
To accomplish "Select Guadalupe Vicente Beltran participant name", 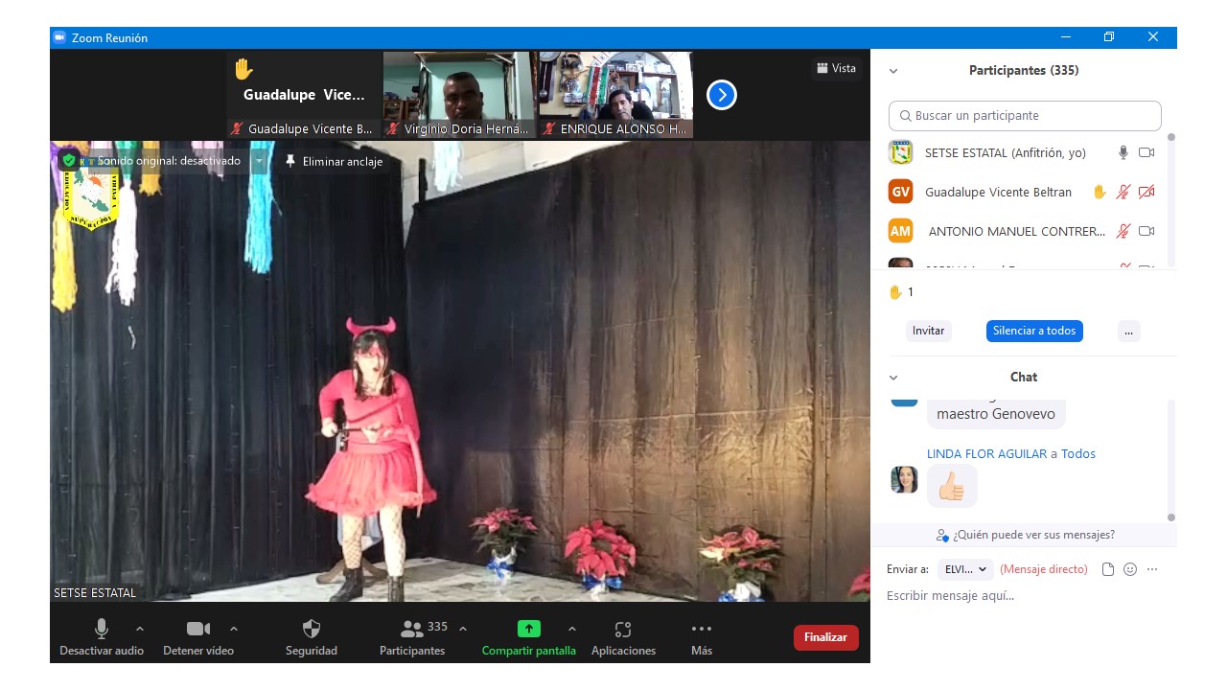I will point(998,192).
